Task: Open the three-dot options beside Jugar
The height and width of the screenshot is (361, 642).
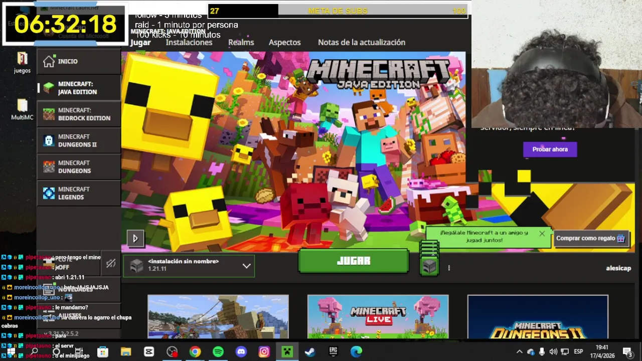Action: point(449,268)
